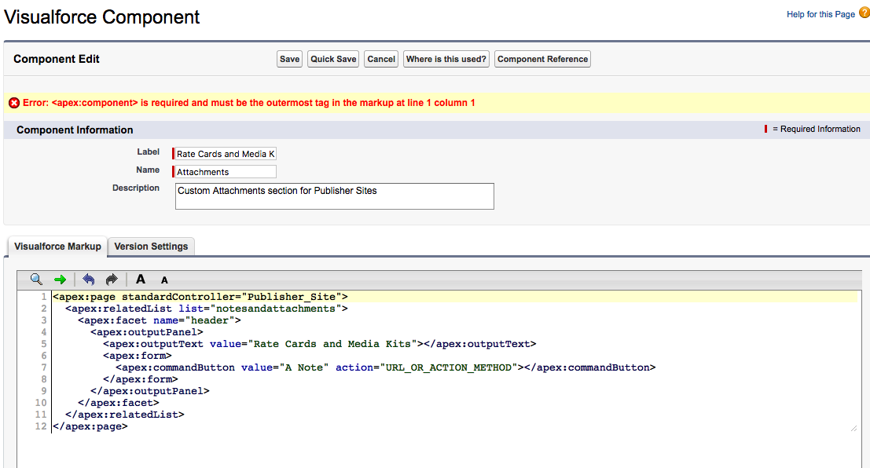Click inside the Description text area
Screen dimensions: 870x468
tap(334, 196)
